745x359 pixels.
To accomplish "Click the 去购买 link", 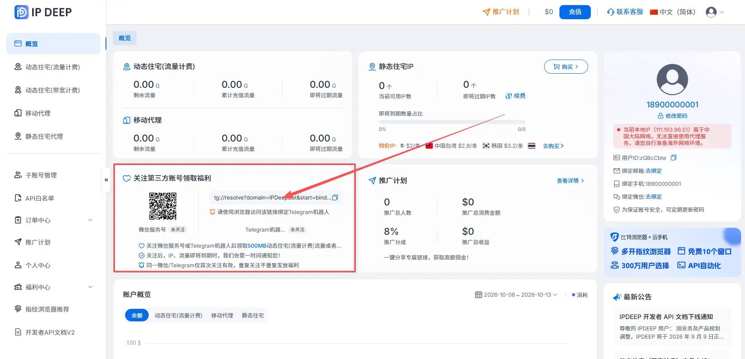I will click(x=553, y=146).
